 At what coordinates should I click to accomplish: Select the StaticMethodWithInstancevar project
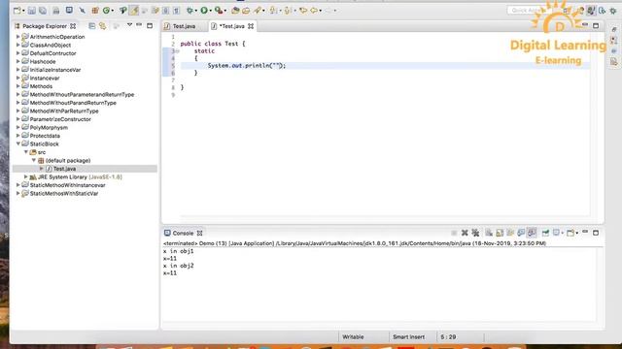coord(67,185)
